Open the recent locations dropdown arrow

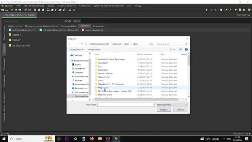(78, 44)
